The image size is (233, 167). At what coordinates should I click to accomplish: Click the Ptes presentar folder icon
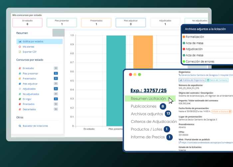tap(20, 73)
